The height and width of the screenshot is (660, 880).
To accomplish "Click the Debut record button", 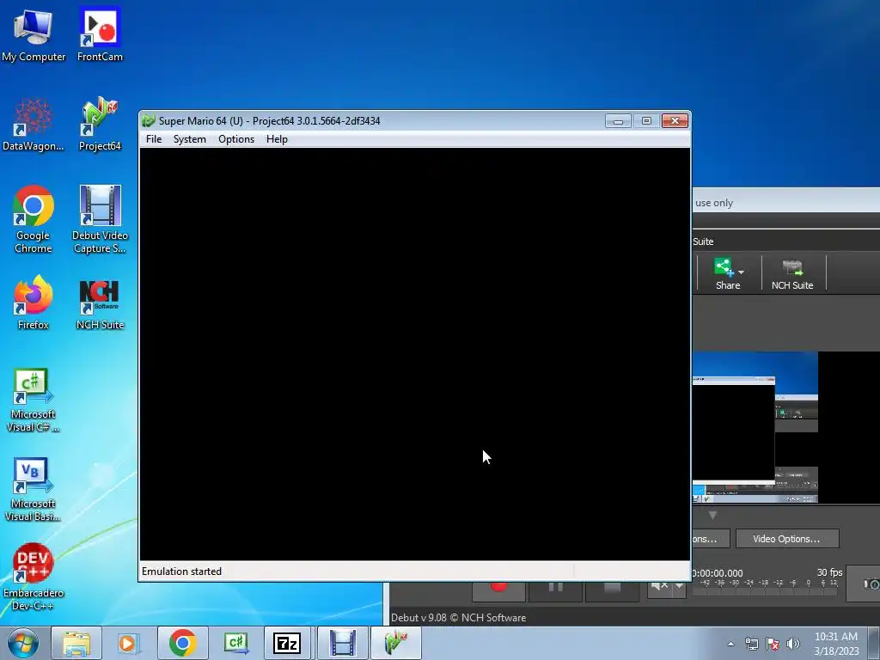I will 498,591.
